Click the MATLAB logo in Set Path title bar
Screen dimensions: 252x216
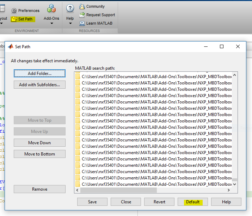(x=11, y=47)
